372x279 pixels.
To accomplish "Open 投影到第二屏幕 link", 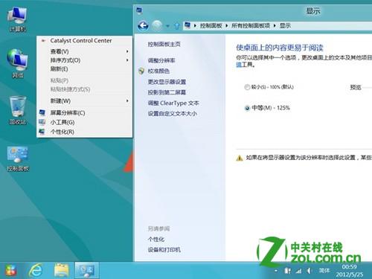I will pos(167,92).
